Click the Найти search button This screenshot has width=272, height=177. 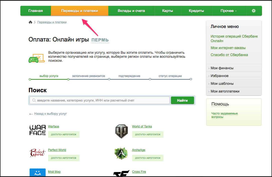[x=182, y=100]
